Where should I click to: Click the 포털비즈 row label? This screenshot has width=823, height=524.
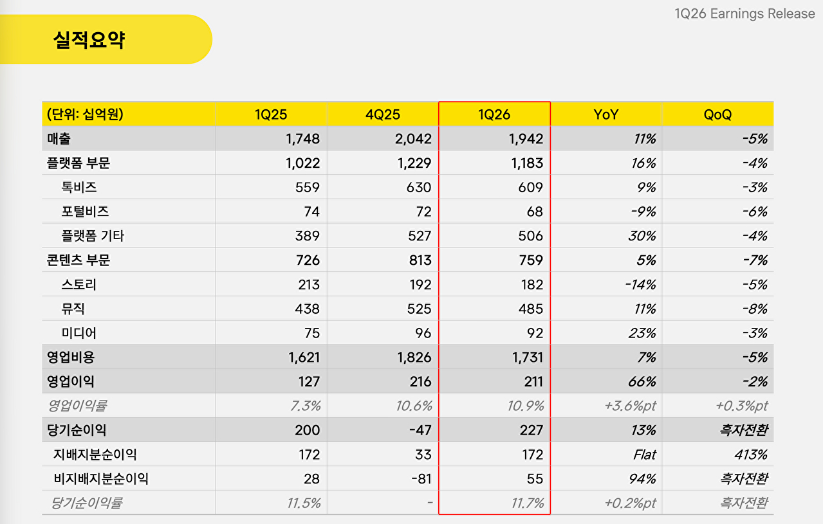tap(85, 212)
